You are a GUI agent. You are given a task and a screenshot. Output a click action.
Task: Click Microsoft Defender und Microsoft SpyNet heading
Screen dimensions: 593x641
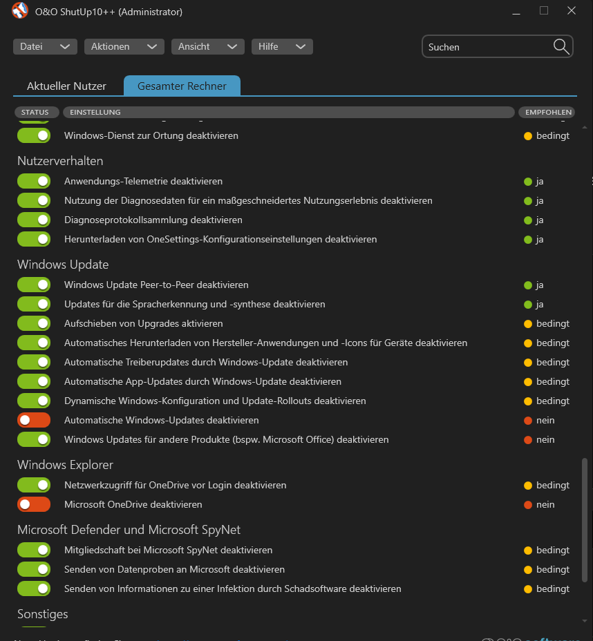(x=129, y=530)
